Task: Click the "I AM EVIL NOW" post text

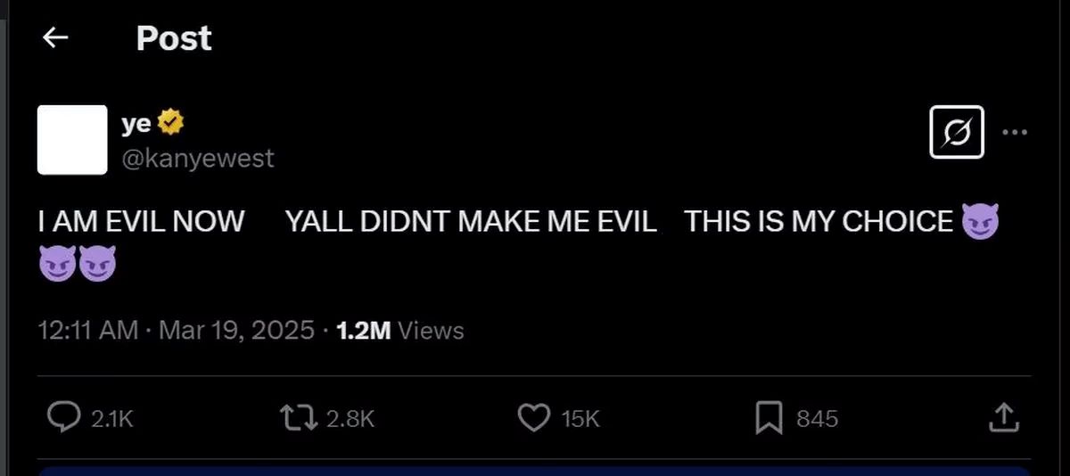Action: coord(141,222)
